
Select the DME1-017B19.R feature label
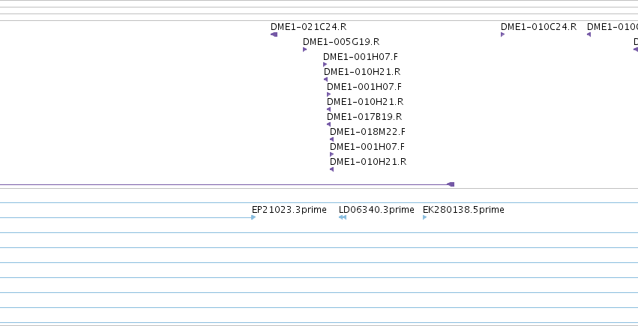(364, 117)
